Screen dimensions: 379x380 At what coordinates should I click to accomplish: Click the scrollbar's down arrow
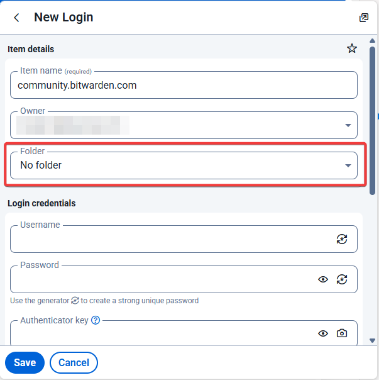tap(373, 340)
